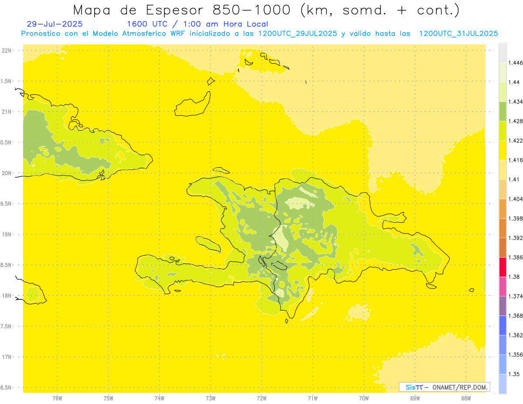The height and width of the screenshot is (404, 523).
Task: Click the legend value 1.362
Action: coord(516,335)
